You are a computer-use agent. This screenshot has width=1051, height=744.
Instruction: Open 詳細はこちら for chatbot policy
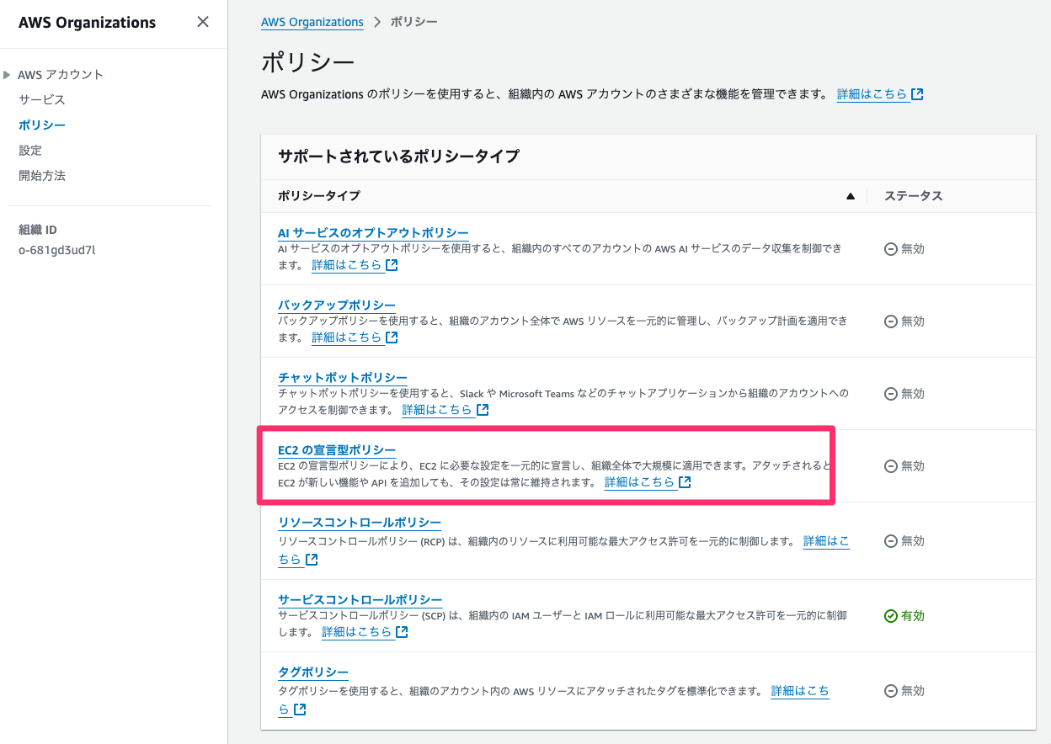(438, 409)
